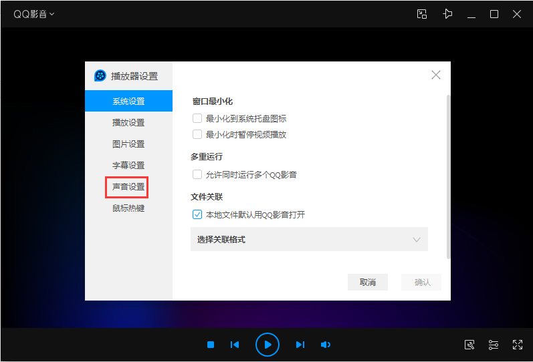Click the 多重运行 heading text
The width and height of the screenshot is (533, 362).
(207, 156)
